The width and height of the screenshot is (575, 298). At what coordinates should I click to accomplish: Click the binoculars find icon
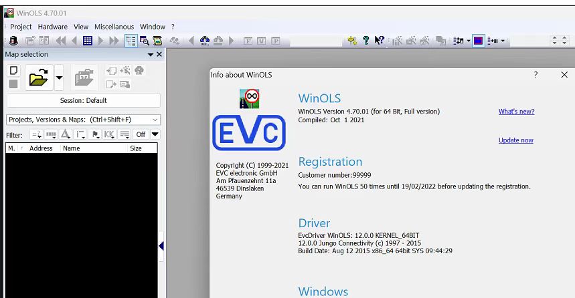(x=205, y=41)
